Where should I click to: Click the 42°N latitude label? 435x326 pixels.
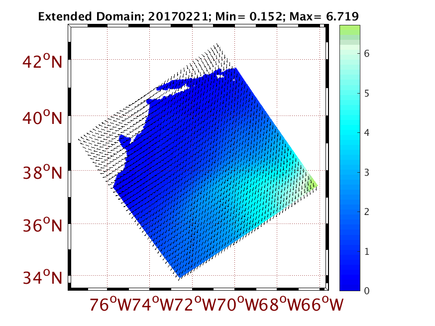tap(42, 61)
